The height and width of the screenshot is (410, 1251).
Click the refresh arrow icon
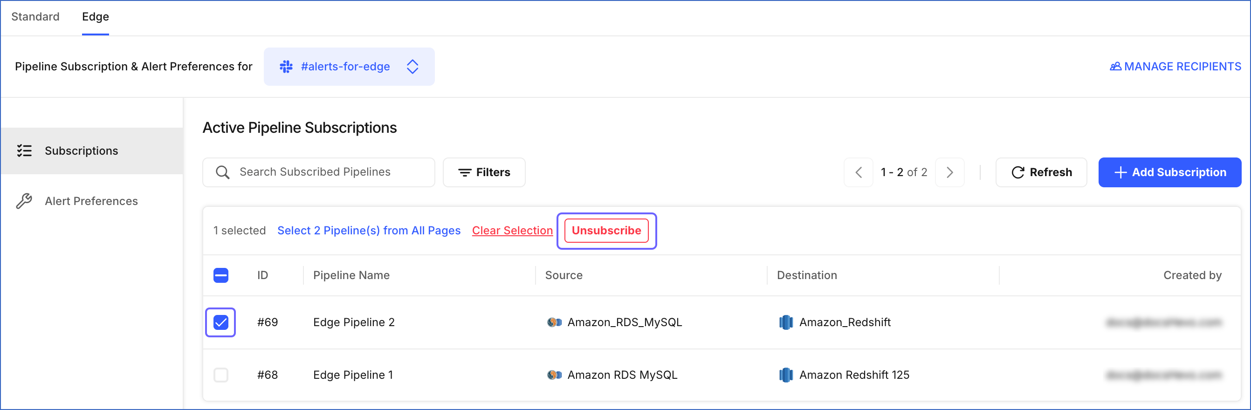pyautogui.click(x=1018, y=172)
